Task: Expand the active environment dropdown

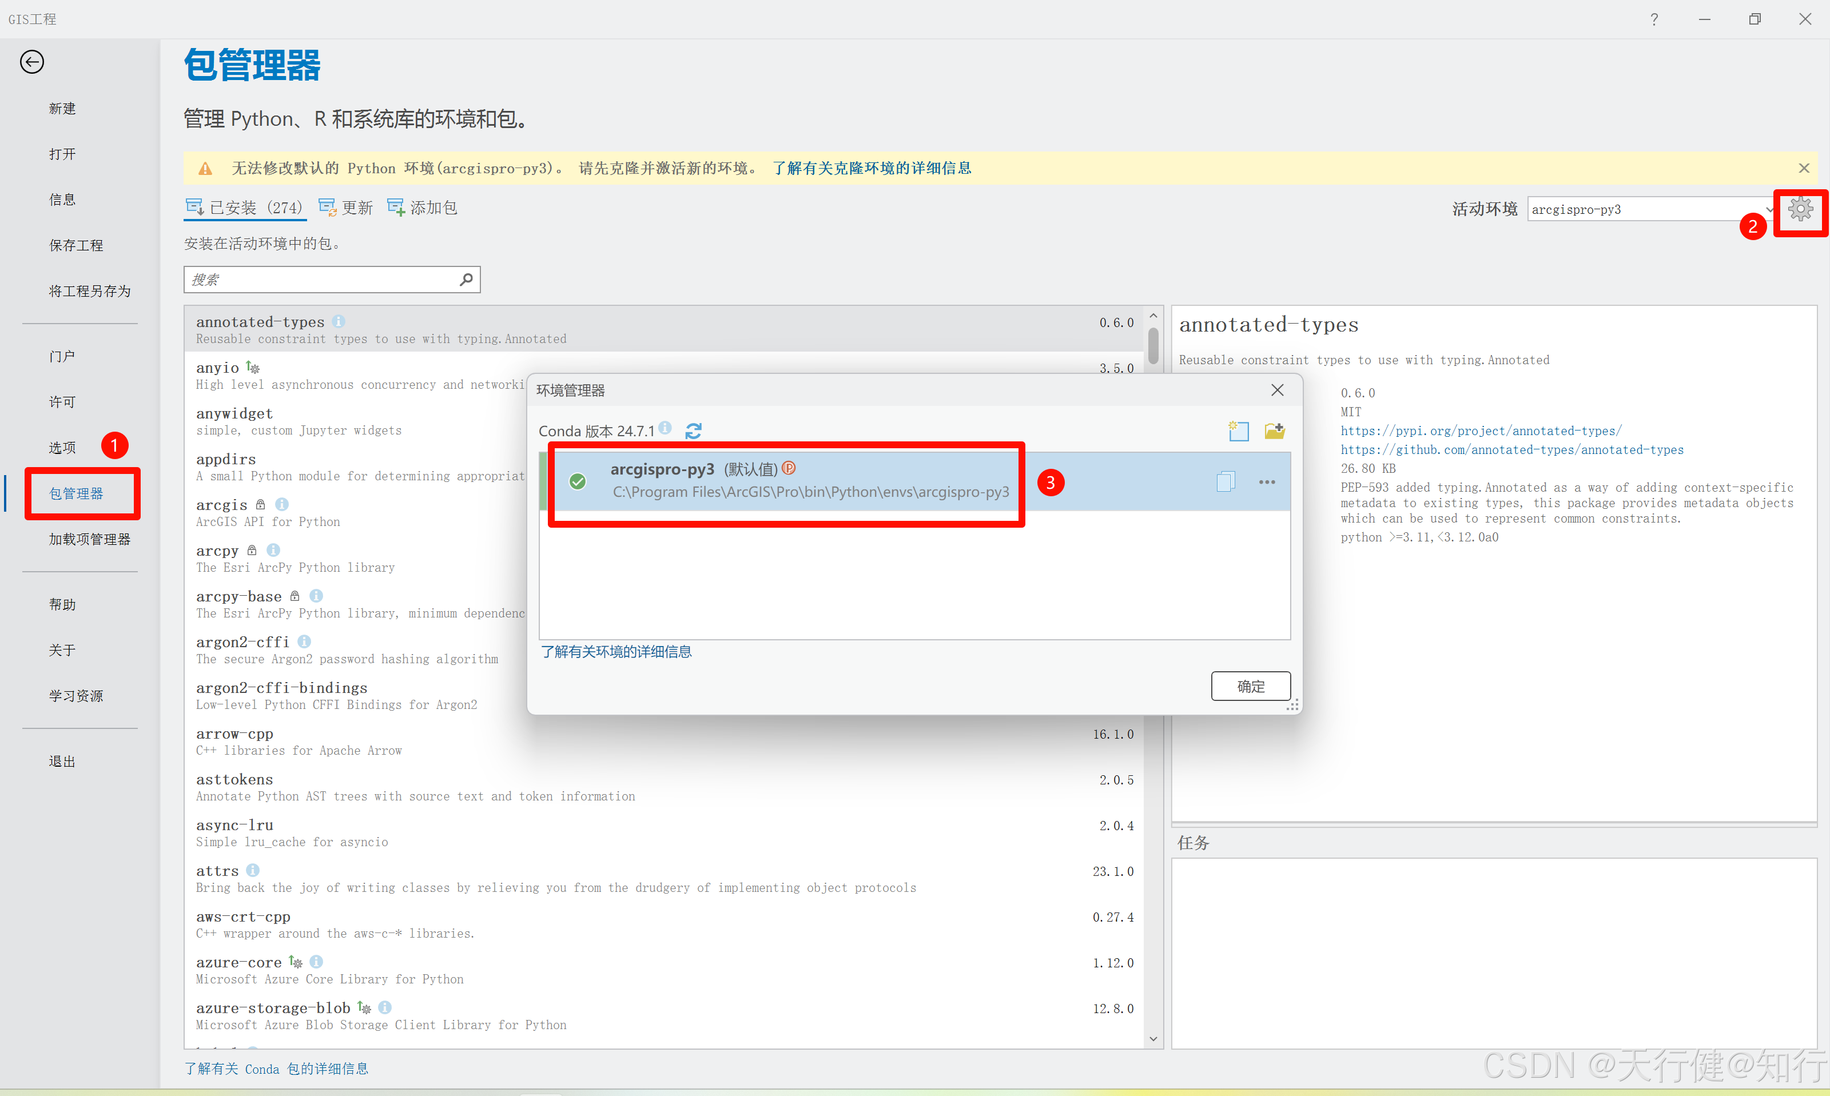Action: click(1769, 210)
